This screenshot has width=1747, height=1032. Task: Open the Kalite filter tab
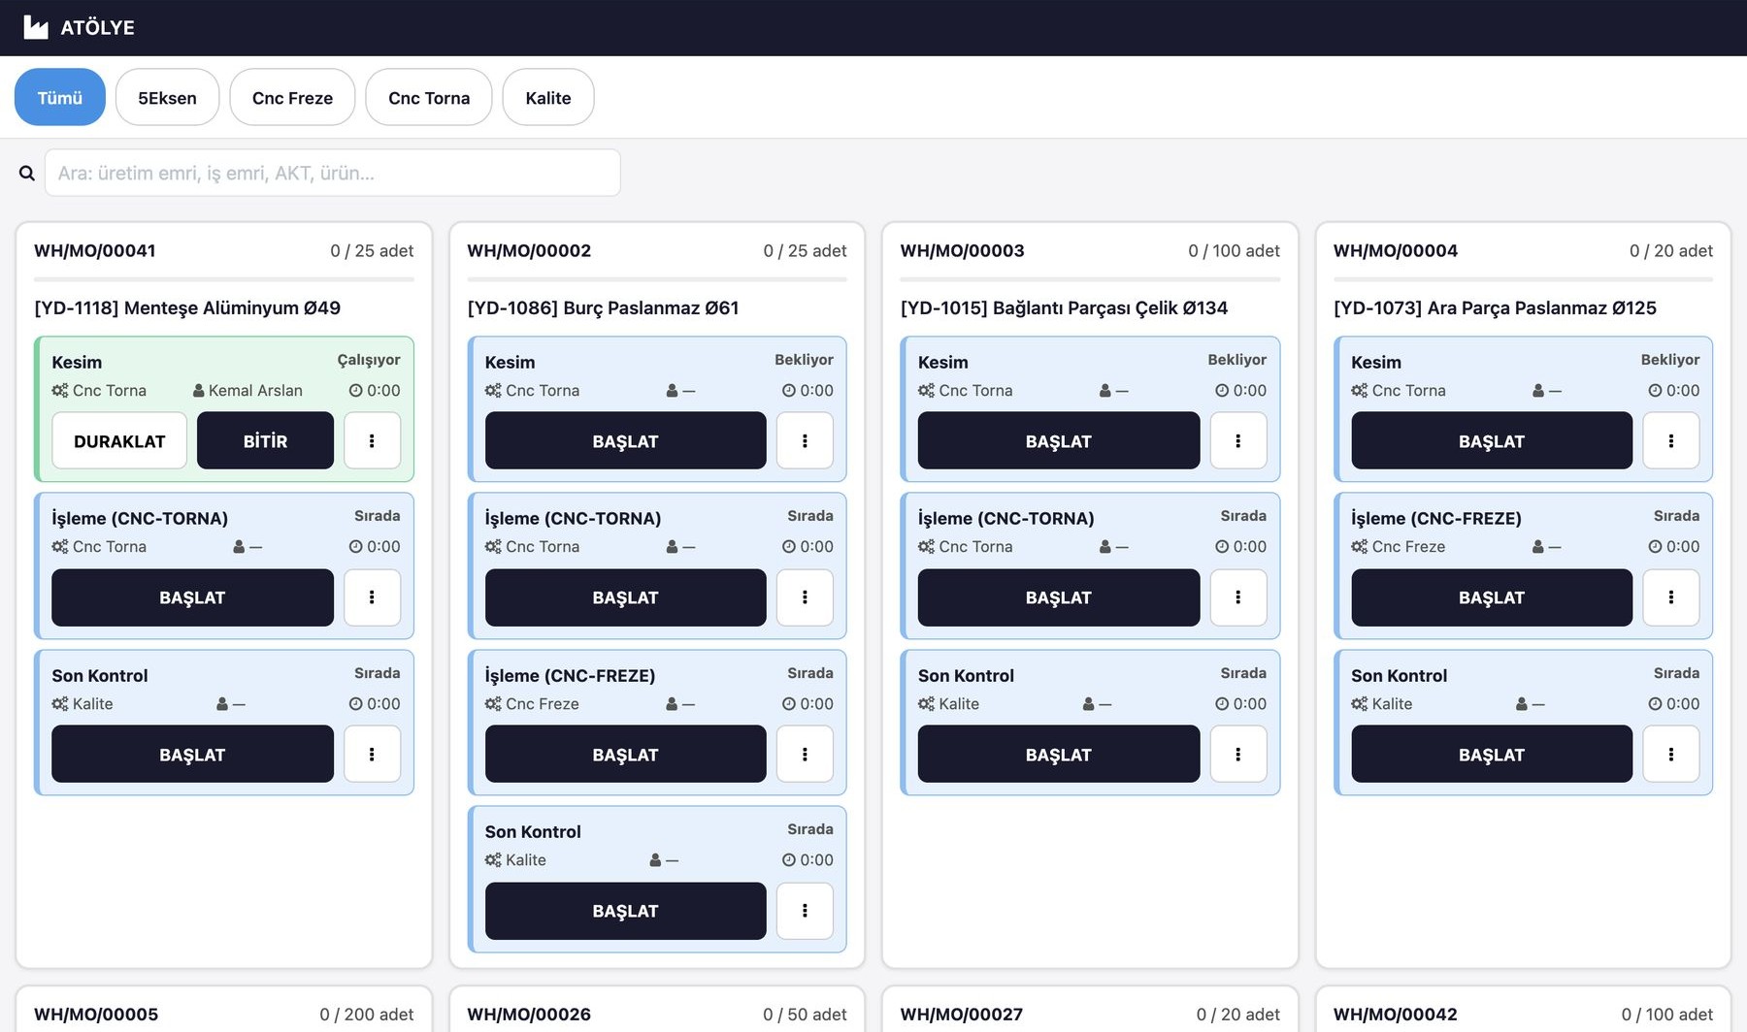548,97
